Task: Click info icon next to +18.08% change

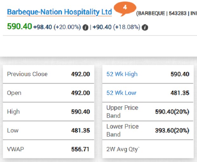Action: (145, 27)
